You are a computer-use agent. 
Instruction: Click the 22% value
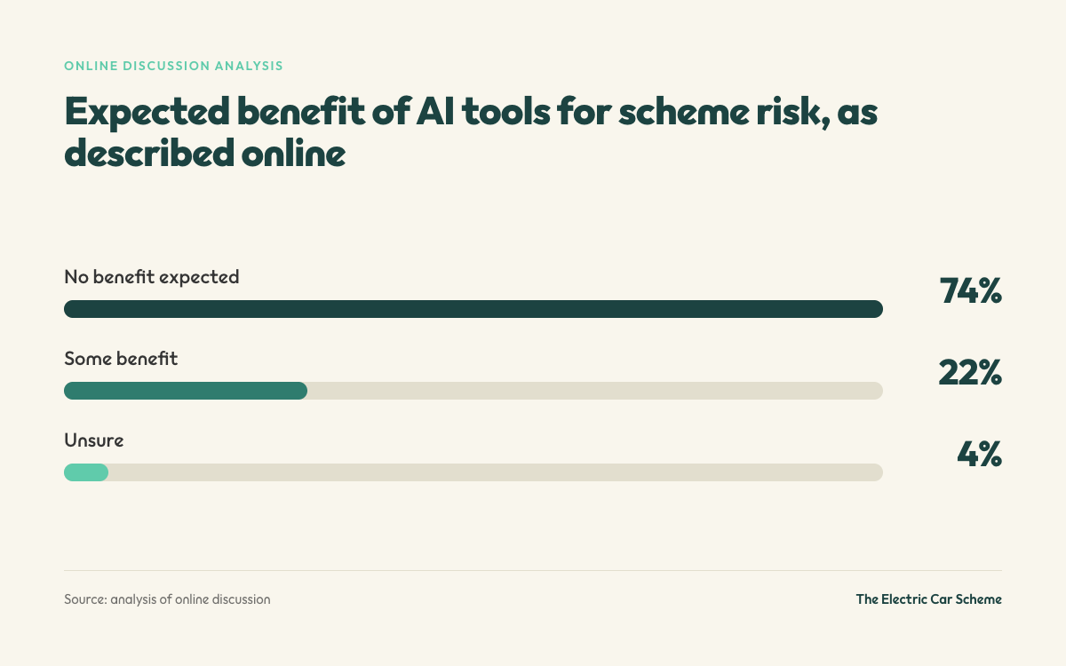[971, 373]
